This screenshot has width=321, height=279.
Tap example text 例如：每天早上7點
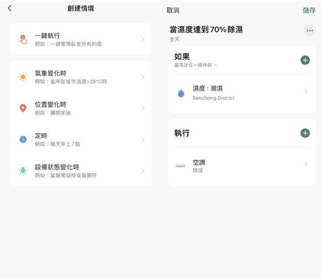[x=58, y=144]
